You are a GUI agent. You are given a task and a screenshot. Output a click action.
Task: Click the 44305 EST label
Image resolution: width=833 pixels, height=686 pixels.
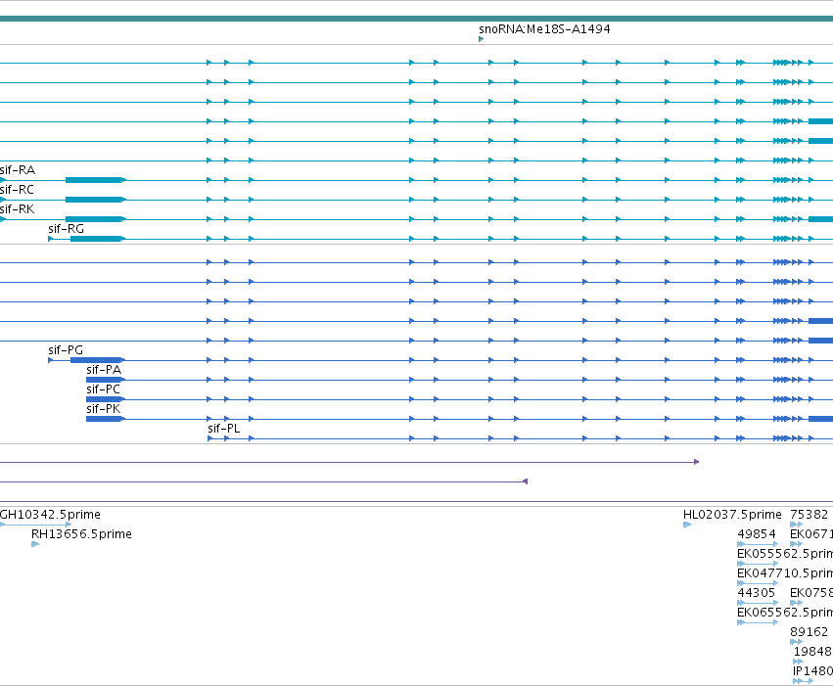click(x=757, y=593)
